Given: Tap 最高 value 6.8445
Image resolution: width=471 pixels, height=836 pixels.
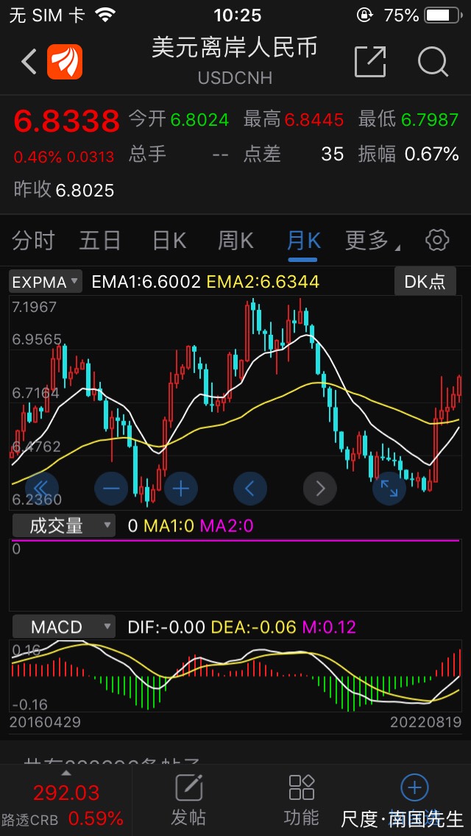Looking at the screenshot, I should [314, 120].
